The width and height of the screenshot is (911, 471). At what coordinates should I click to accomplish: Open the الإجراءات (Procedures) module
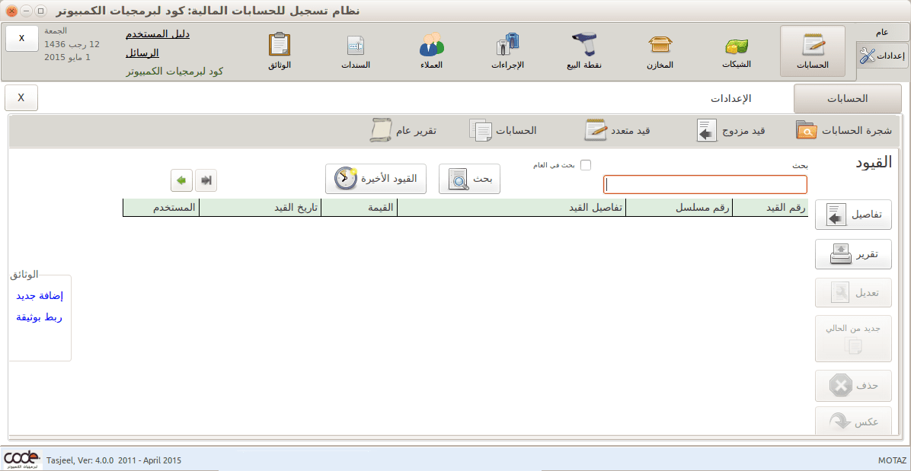click(x=506, y=49)
